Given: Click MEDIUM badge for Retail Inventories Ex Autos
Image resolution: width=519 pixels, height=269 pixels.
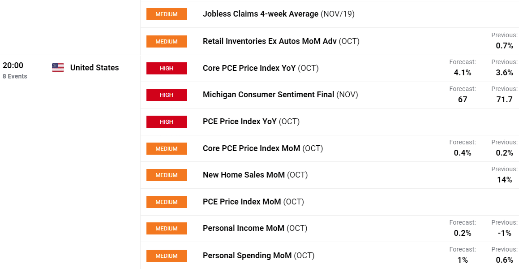Looking at the screenshot, I should [167, 41].
